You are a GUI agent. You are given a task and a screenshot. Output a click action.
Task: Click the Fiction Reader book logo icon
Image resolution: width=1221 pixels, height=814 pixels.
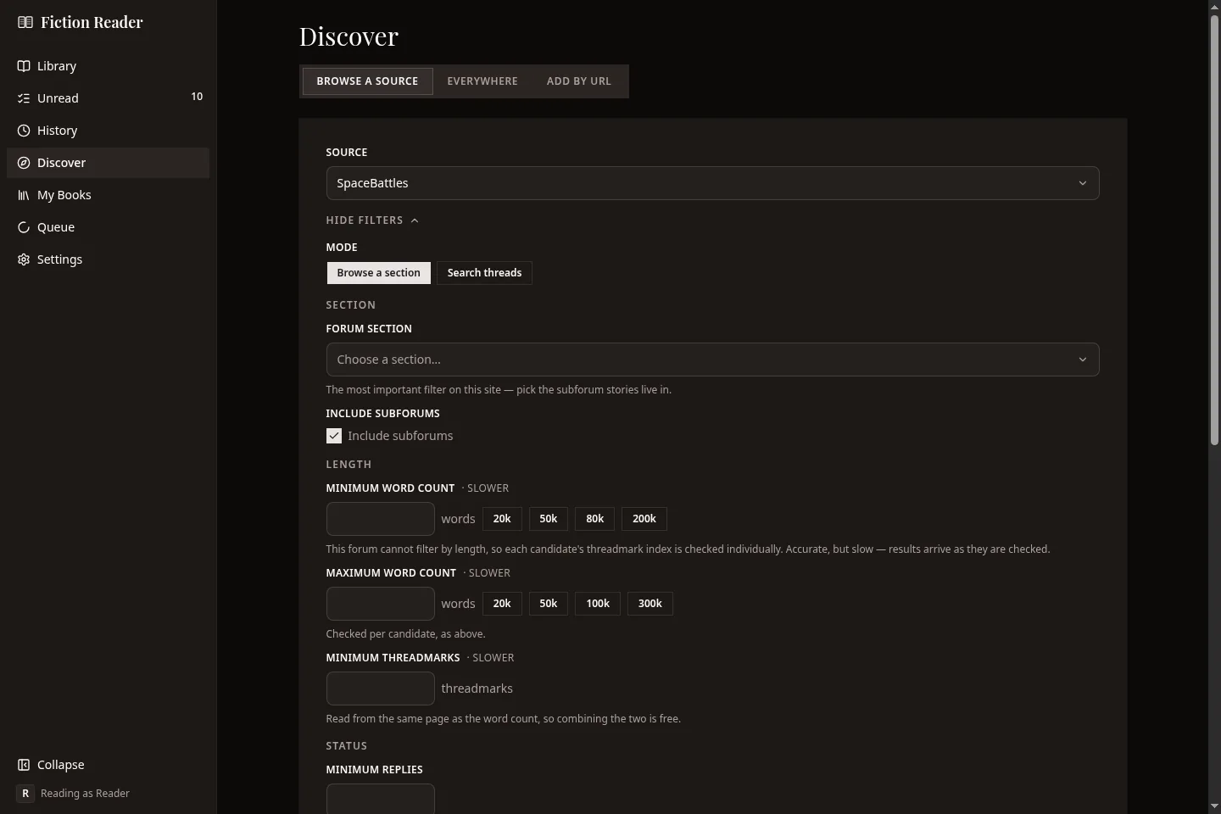(x=25, y=23)
